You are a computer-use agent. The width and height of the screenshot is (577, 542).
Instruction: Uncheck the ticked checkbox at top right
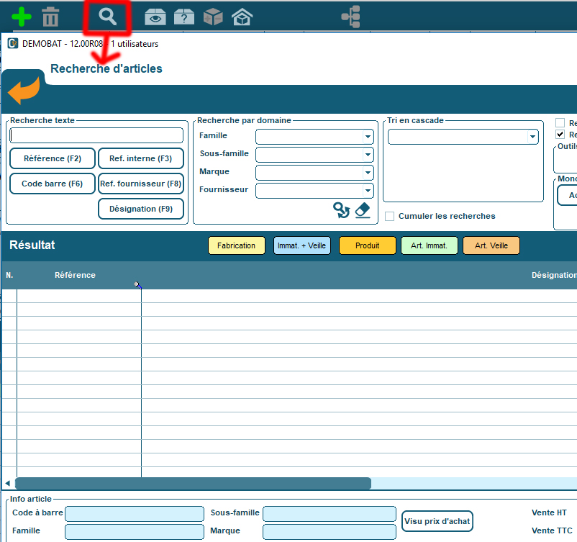(x=560, y=135)
